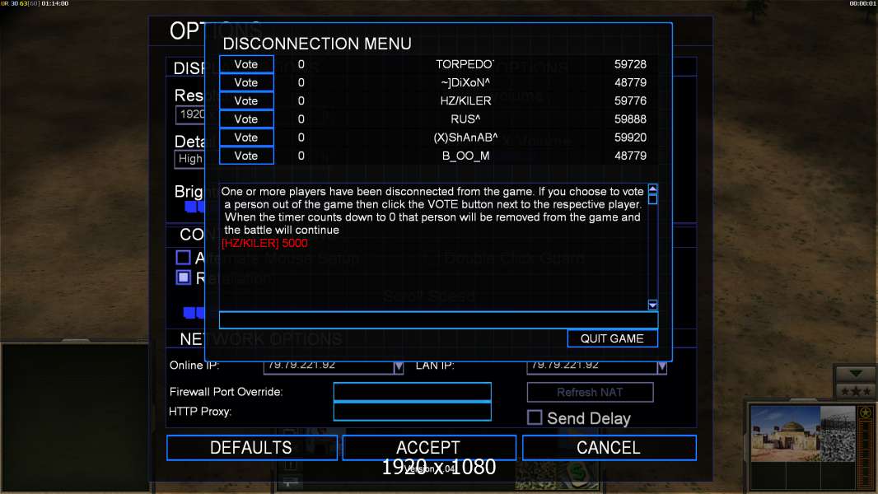The height and width of the screenshot is (494, 878).
Task: Click the QUIT GAME button
Action: 612,338
